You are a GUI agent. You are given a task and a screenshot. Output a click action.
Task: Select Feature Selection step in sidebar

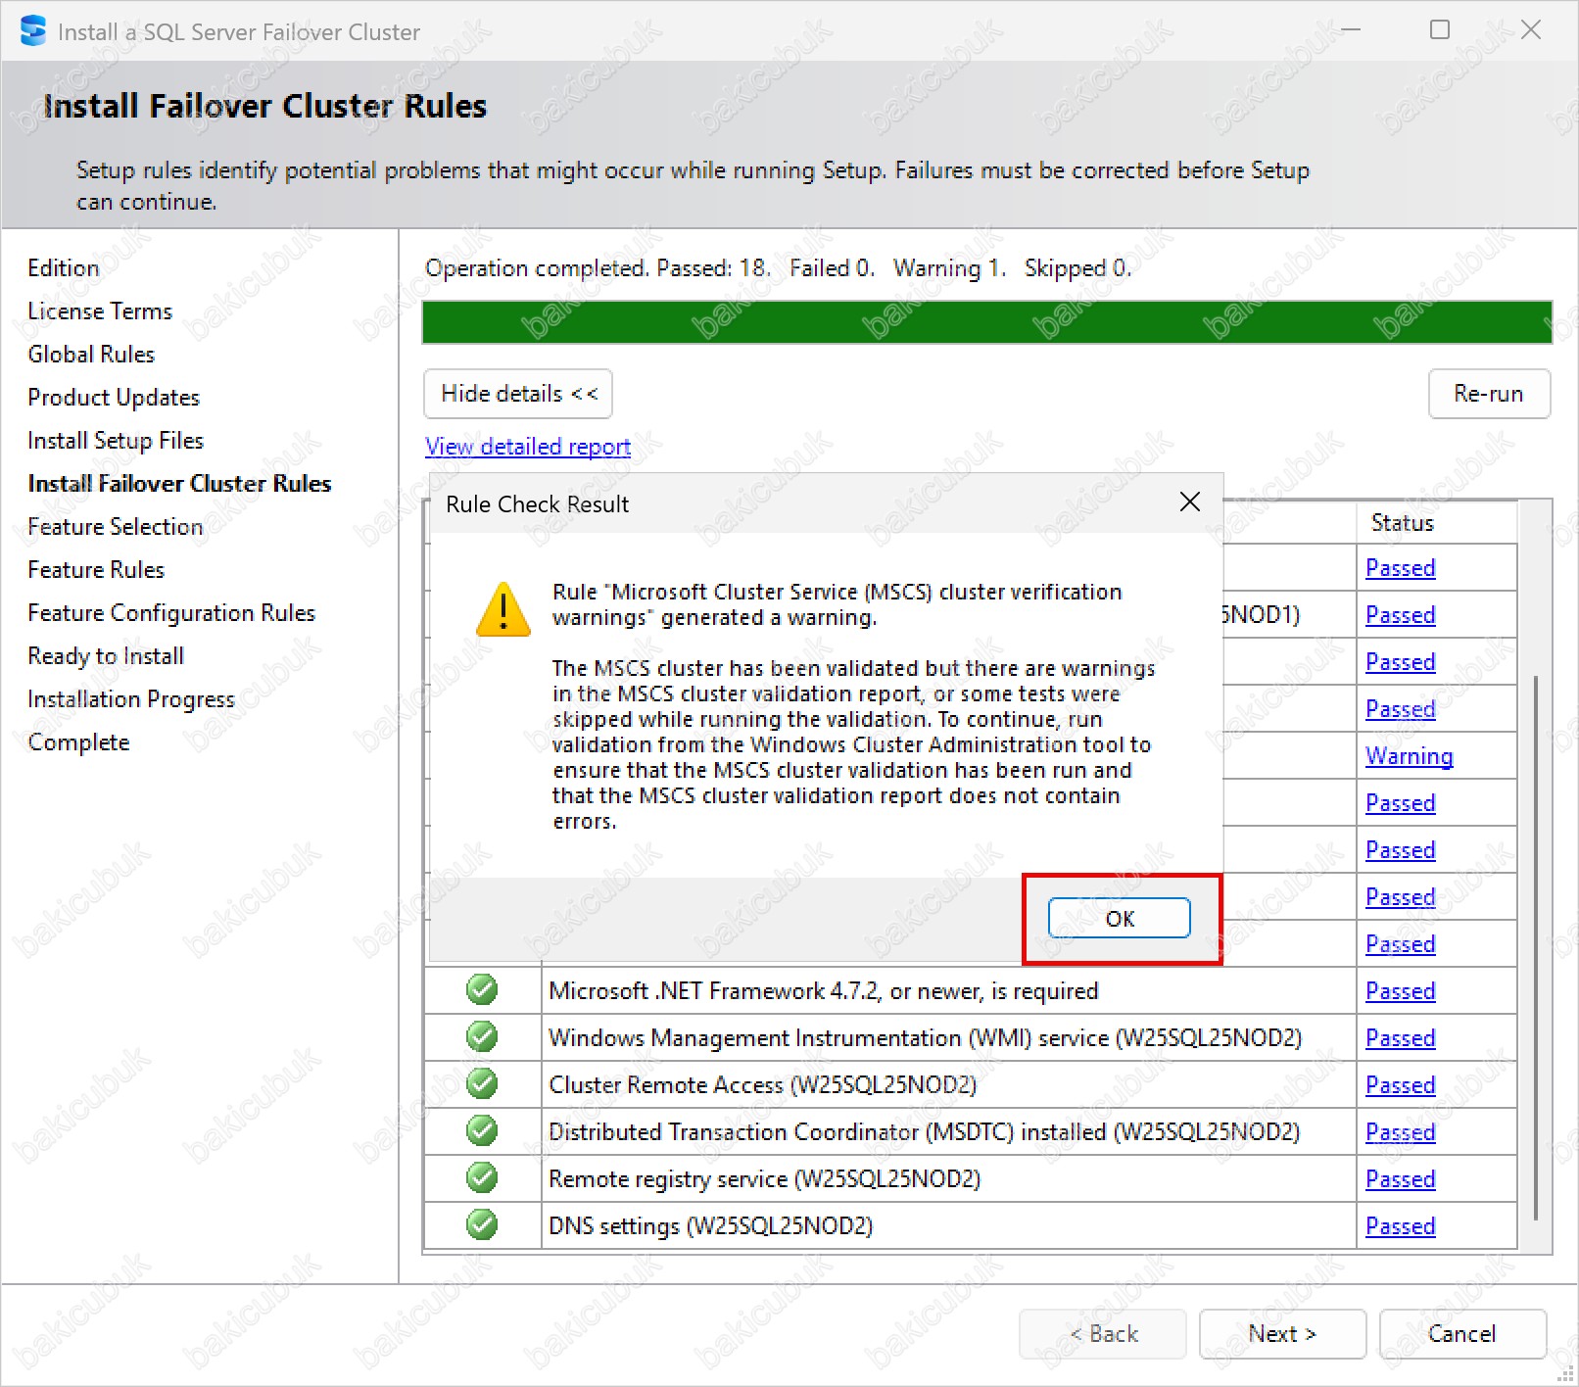[x=115, y=527]
